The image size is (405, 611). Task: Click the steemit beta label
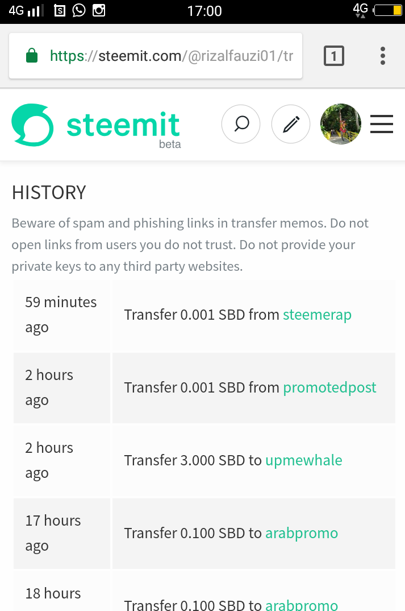172,144
